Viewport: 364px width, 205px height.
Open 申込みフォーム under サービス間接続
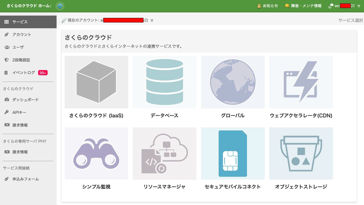pyautogui.click(x=28, y=179)
